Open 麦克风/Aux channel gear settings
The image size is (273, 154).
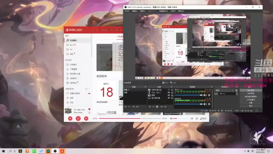pos(209,95)
